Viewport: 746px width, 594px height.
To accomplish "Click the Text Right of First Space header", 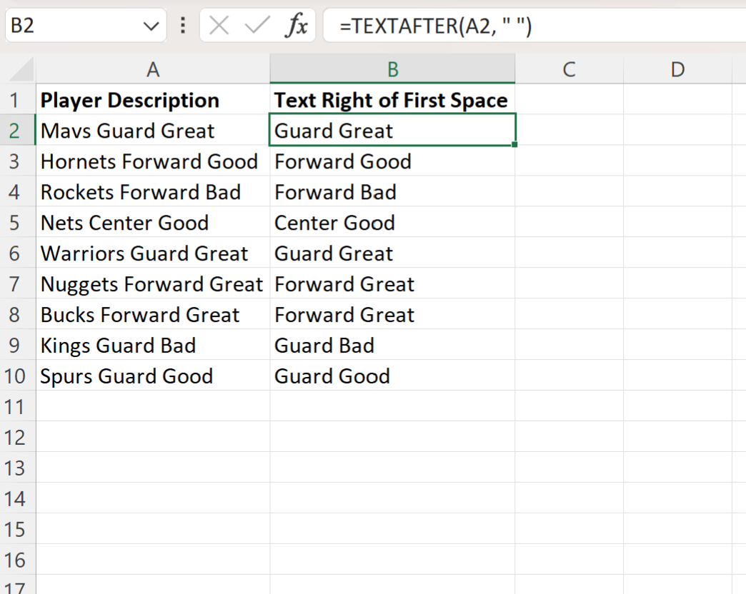I will coord(392,100).
